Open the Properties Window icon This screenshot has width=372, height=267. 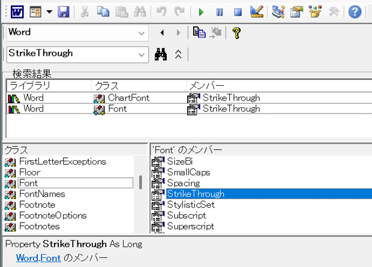[x=296, y=11]
